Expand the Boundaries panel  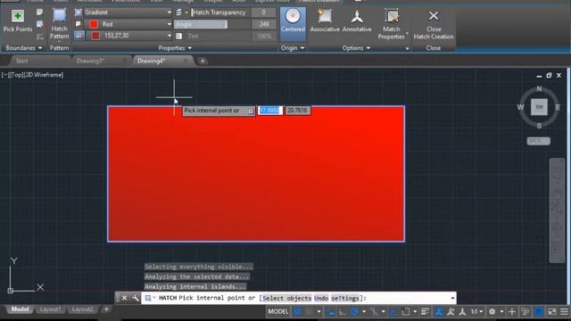pyautogui.click(x=24, y=48)
